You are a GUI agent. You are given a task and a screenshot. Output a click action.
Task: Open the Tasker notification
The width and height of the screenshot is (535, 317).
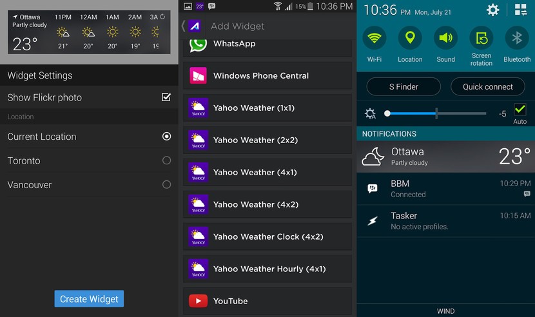(x=445, y=221)
